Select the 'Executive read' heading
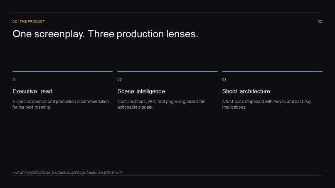335x188 pixels. (32, 91)
